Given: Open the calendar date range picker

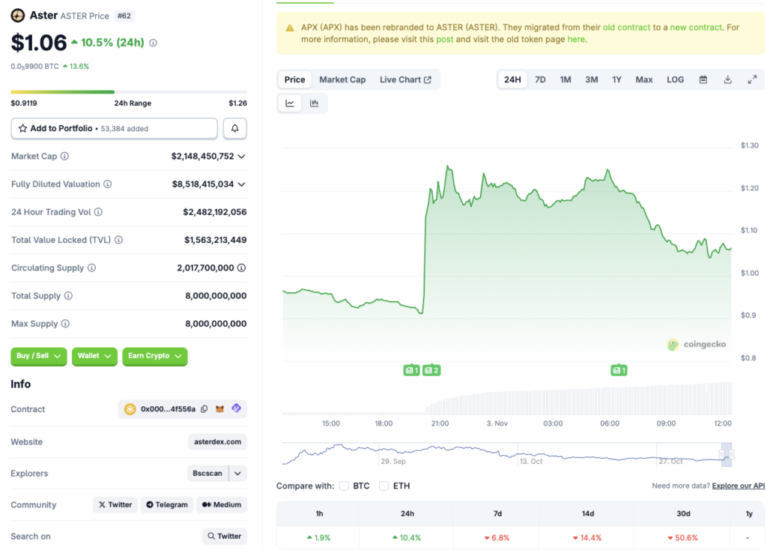Looking at the screenshot, I should pyautogui.click(x=703, y=79).
